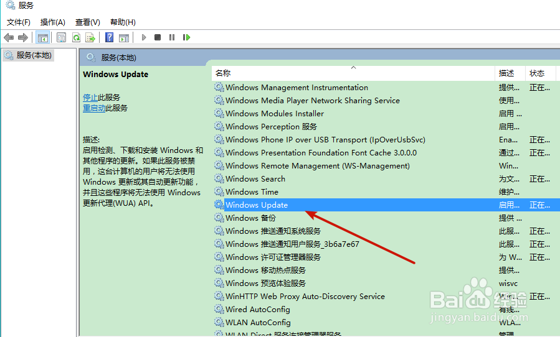Click gear icon beside Wired AutoConfig

point(219,309)
